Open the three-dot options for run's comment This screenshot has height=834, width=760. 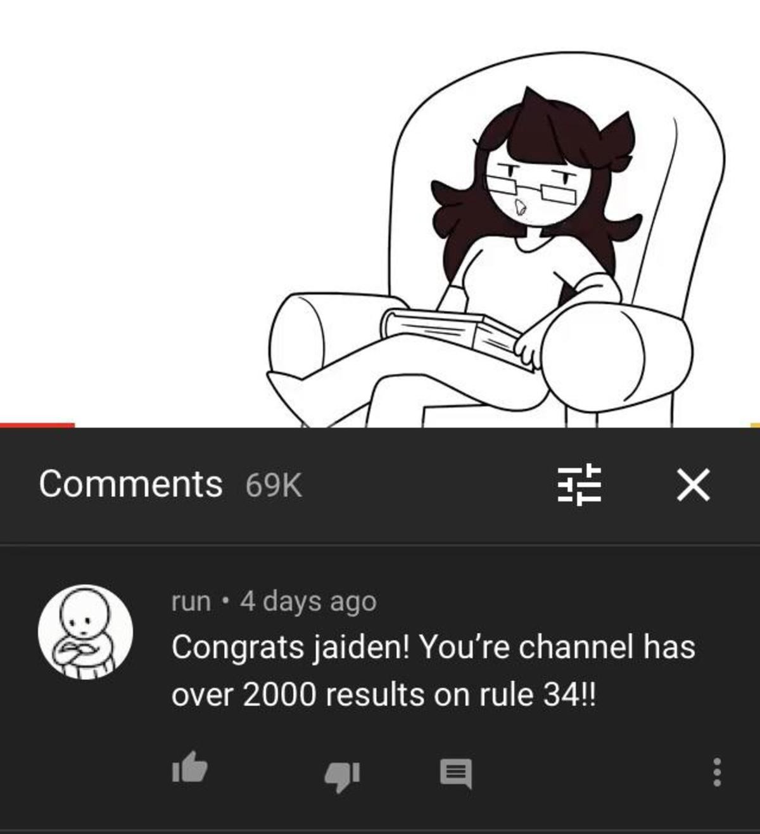717,772
